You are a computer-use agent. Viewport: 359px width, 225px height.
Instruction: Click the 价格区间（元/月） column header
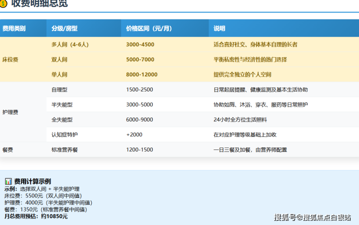point(149,29)
